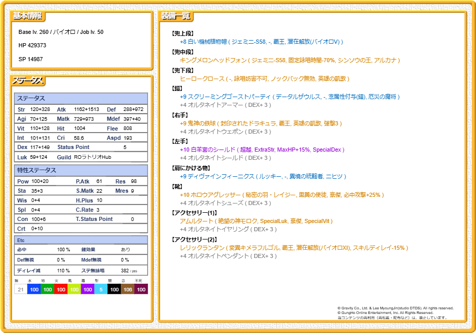Viewport: 476px width, 333px height.
Task: Click the 基本情報 panel header
Action: coord(28,16)
